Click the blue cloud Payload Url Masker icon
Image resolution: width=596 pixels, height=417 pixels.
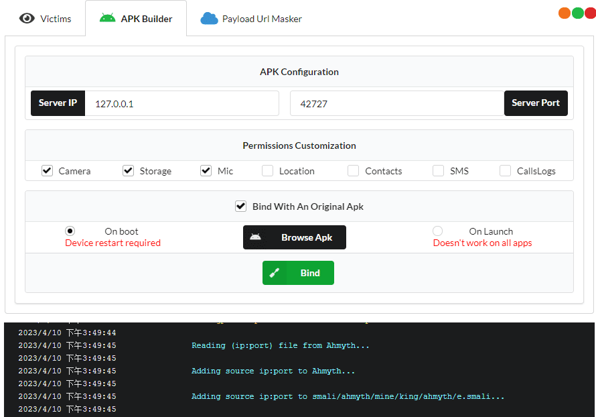210,19
